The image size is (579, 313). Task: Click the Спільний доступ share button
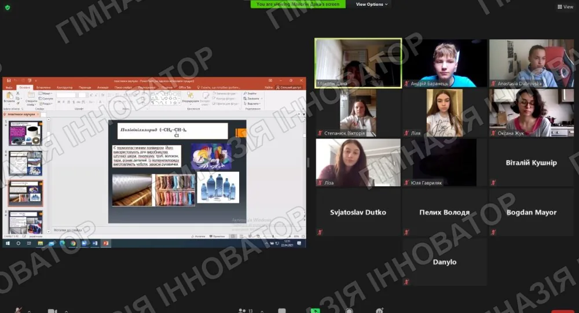point(289,87)
